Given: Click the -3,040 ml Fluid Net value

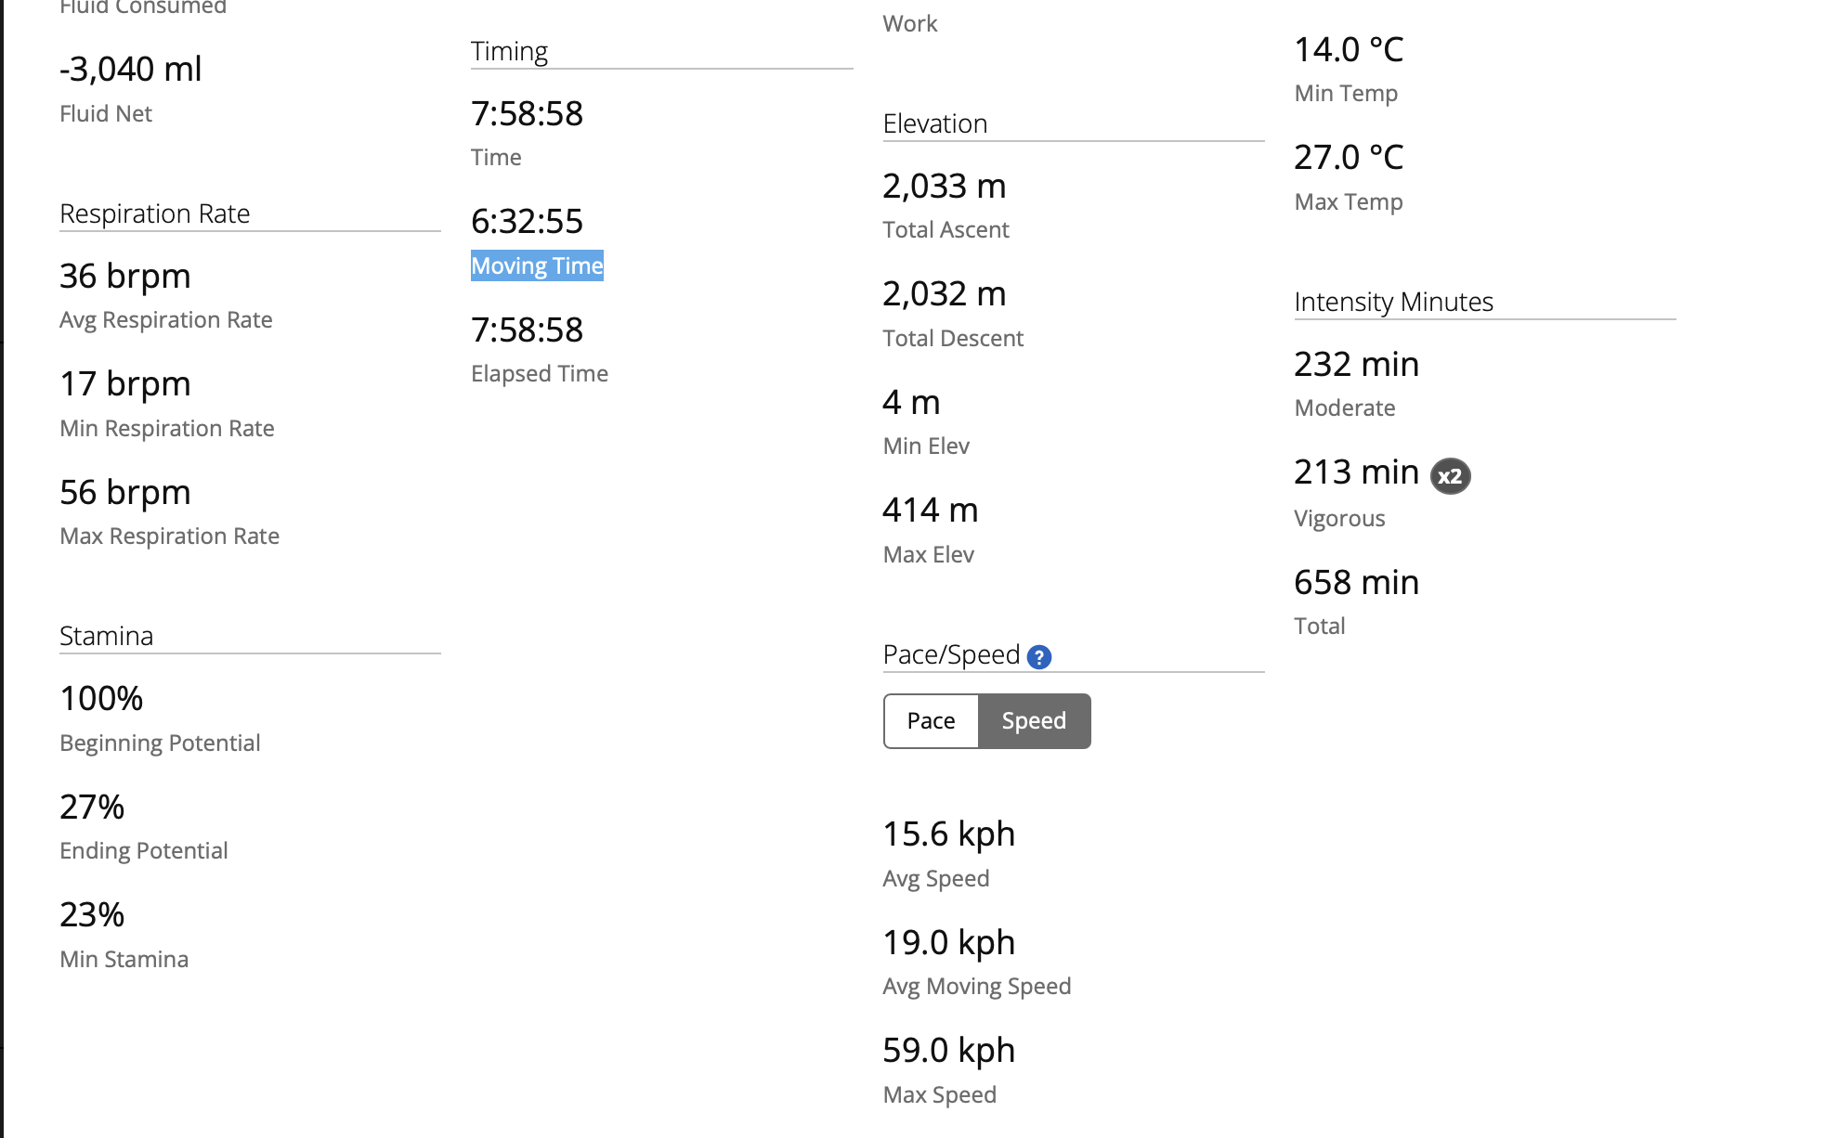Looking at the screenshot, I should click(130, 69).
